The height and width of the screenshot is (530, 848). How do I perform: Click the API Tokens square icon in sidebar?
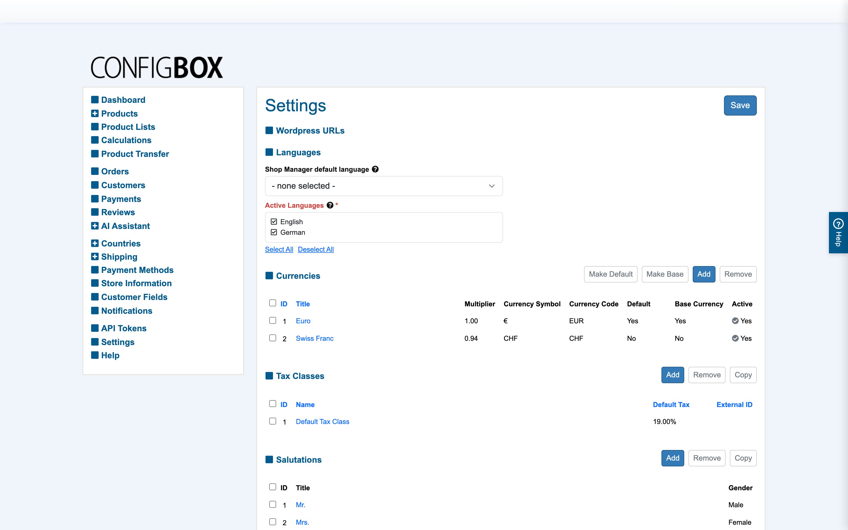point(95,328)
